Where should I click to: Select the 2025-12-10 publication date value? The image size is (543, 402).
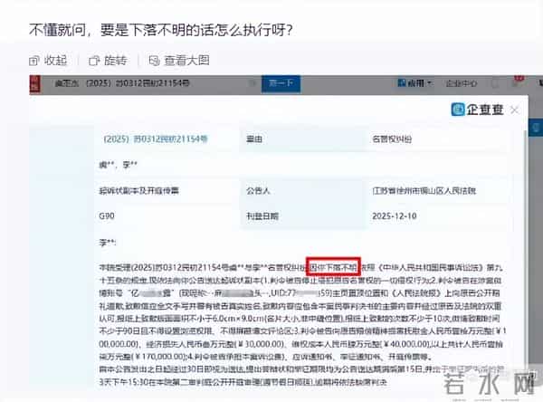click(394, 216)
